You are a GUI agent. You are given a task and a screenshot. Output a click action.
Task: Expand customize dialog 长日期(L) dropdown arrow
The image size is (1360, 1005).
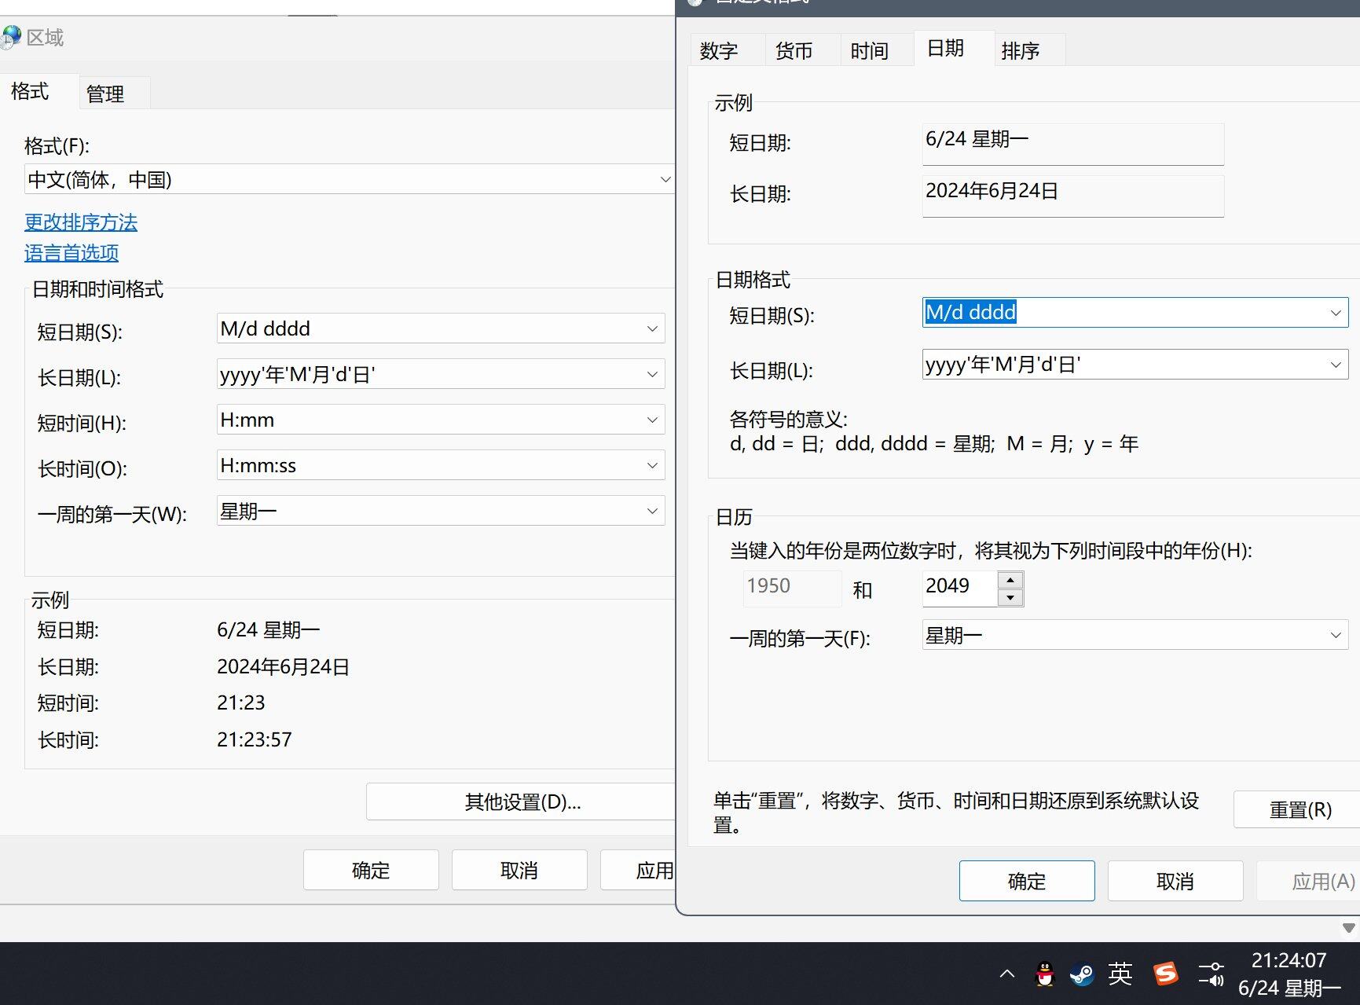(1336, 365)
